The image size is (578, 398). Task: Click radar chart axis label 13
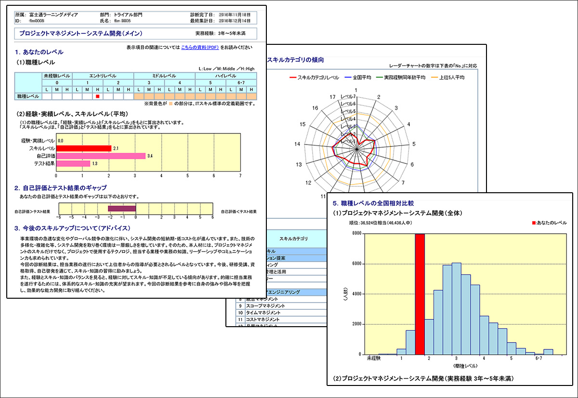coord(299,165)
